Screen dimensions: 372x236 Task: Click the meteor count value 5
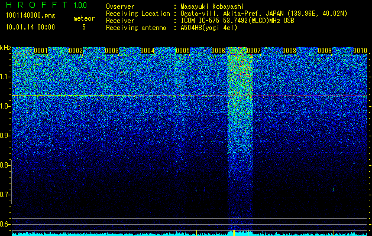(84, 27)
